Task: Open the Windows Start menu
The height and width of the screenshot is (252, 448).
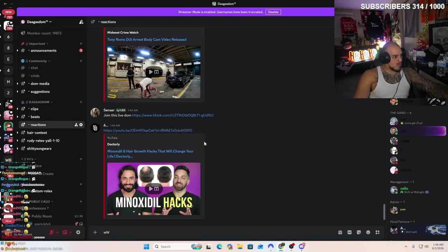Action: pyautogui.click(x=146, y=247)
